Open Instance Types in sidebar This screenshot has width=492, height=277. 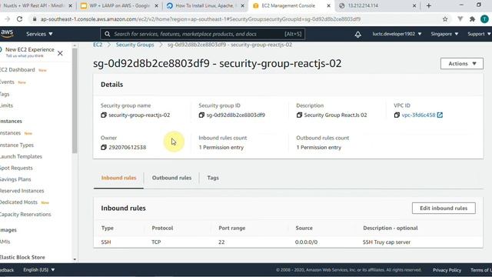pos(17,145)
